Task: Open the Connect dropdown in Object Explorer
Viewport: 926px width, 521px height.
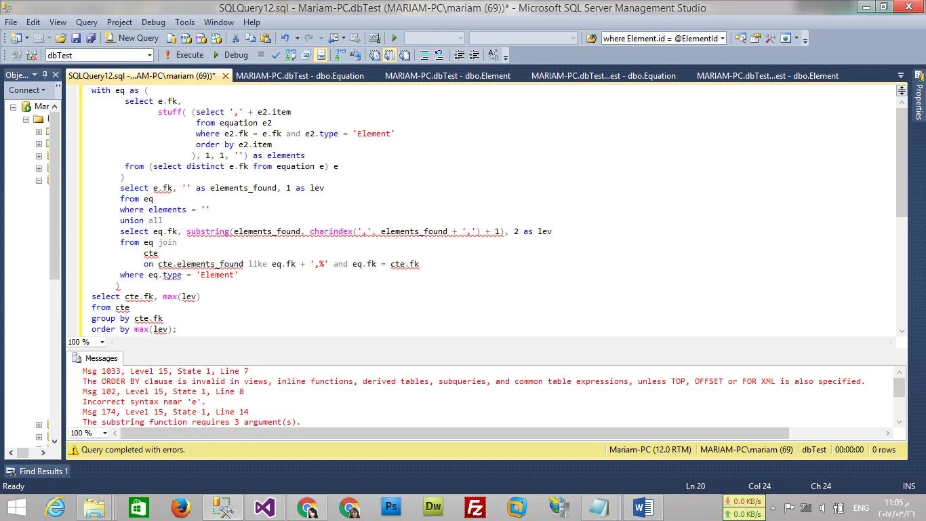Action: (x=26, y=90)
